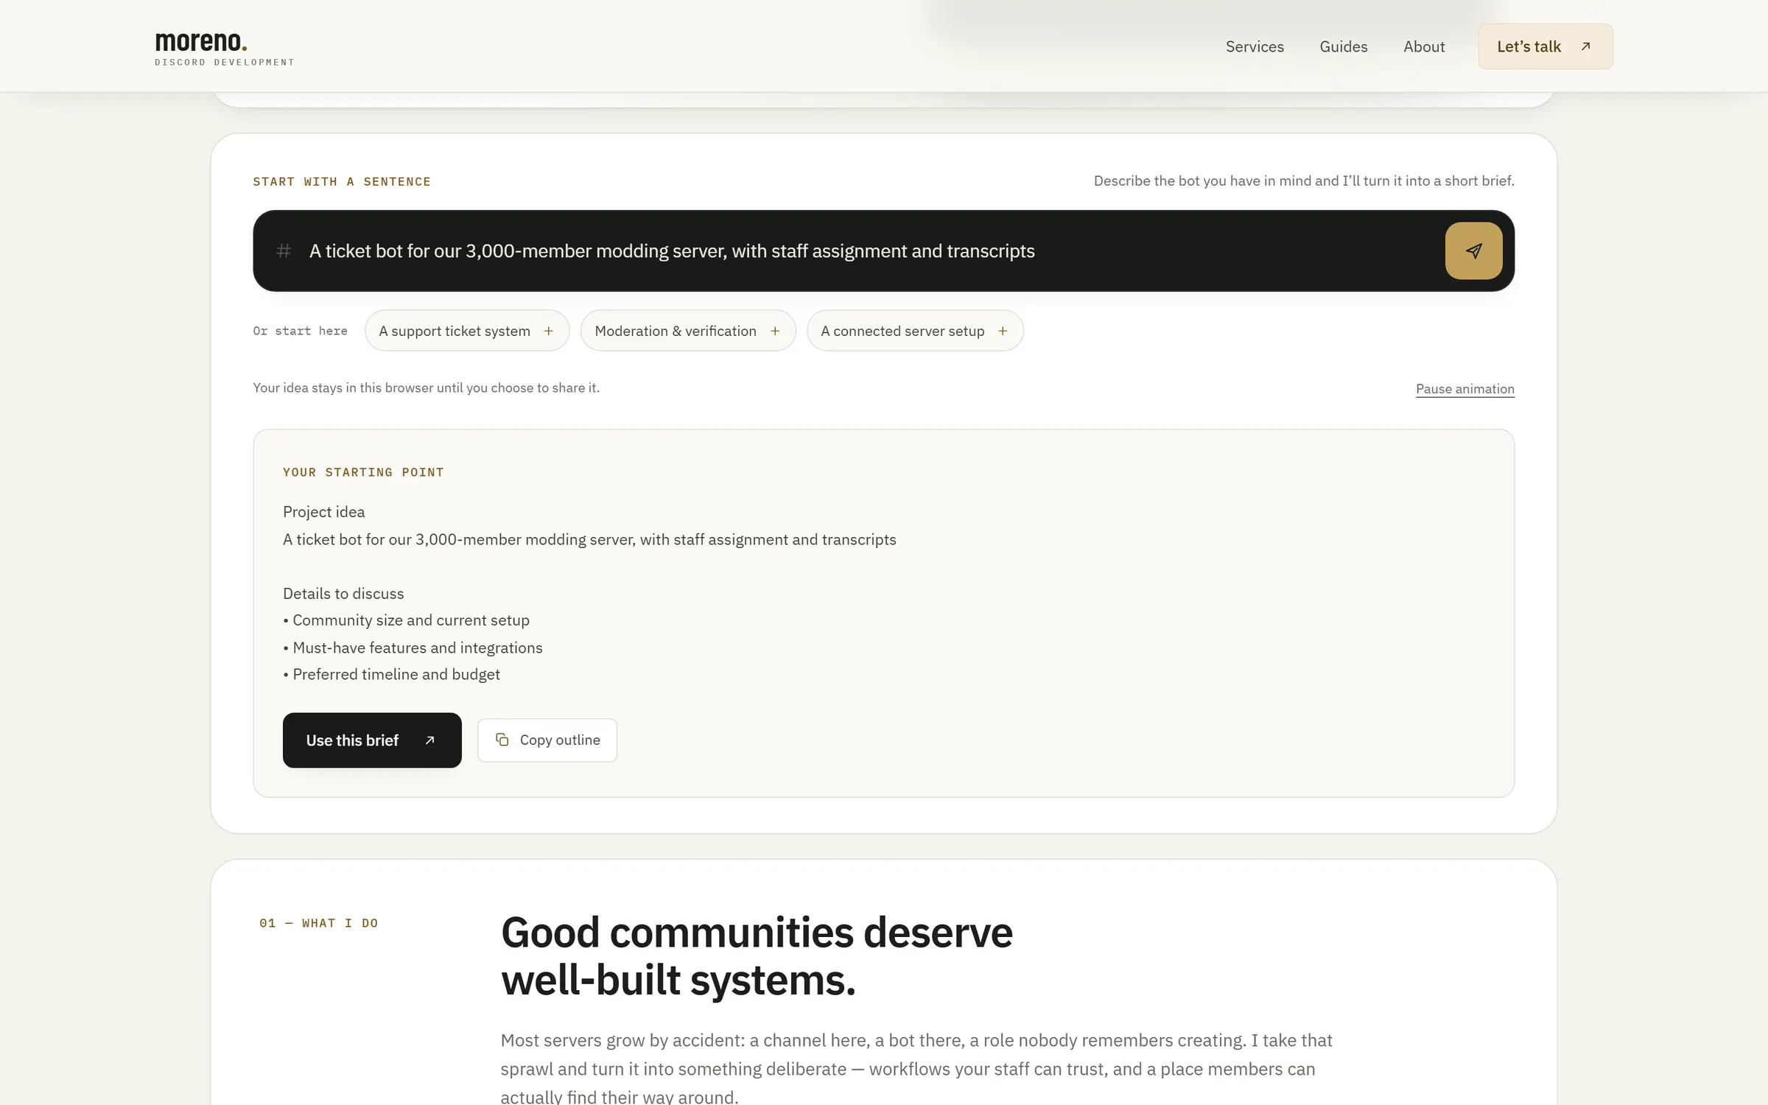The height and width of the screenshot is (1105, 1768).
Task: Click the 'Details to discuss' text
Action: (343, 594)
